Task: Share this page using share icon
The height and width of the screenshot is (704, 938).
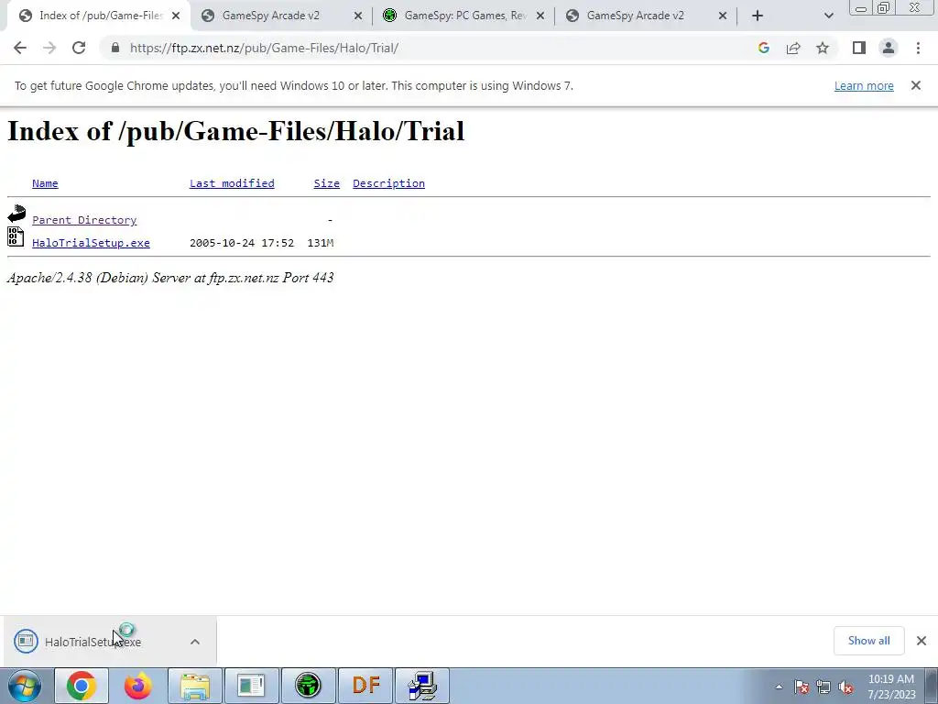Action: [793, 48]
